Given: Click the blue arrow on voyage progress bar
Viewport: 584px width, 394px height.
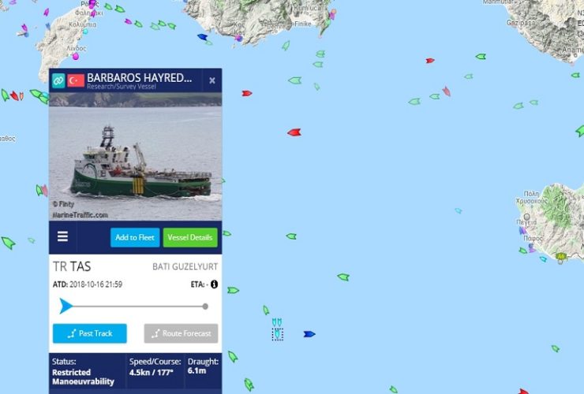Looking at the screenshot, I should [66, 306].
